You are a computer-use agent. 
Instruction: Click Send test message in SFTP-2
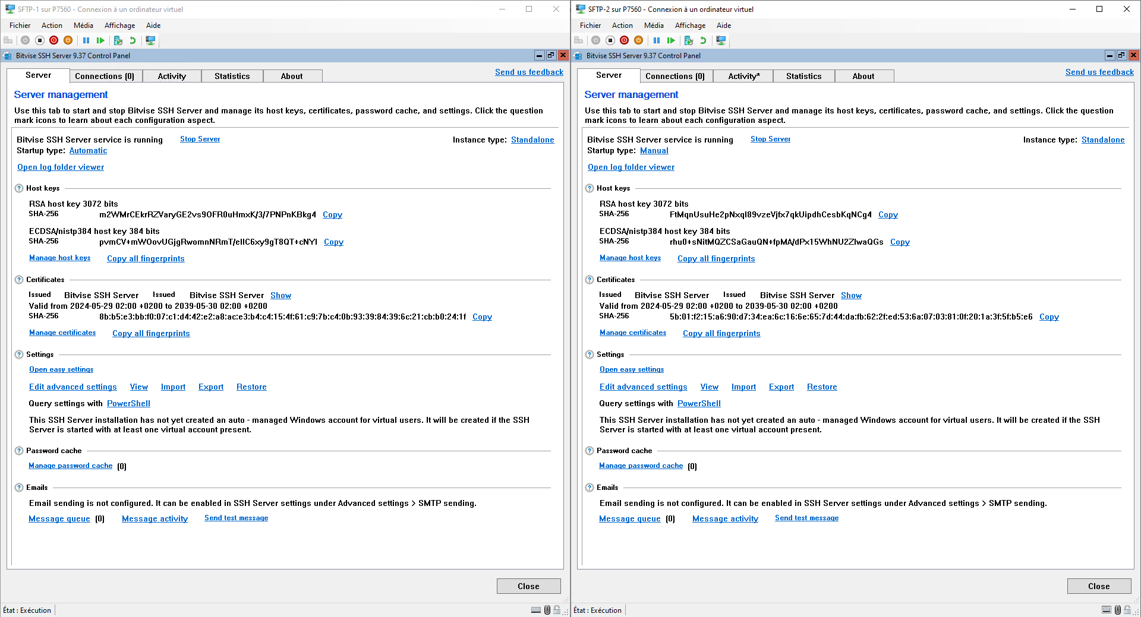(x=806, y=518)
